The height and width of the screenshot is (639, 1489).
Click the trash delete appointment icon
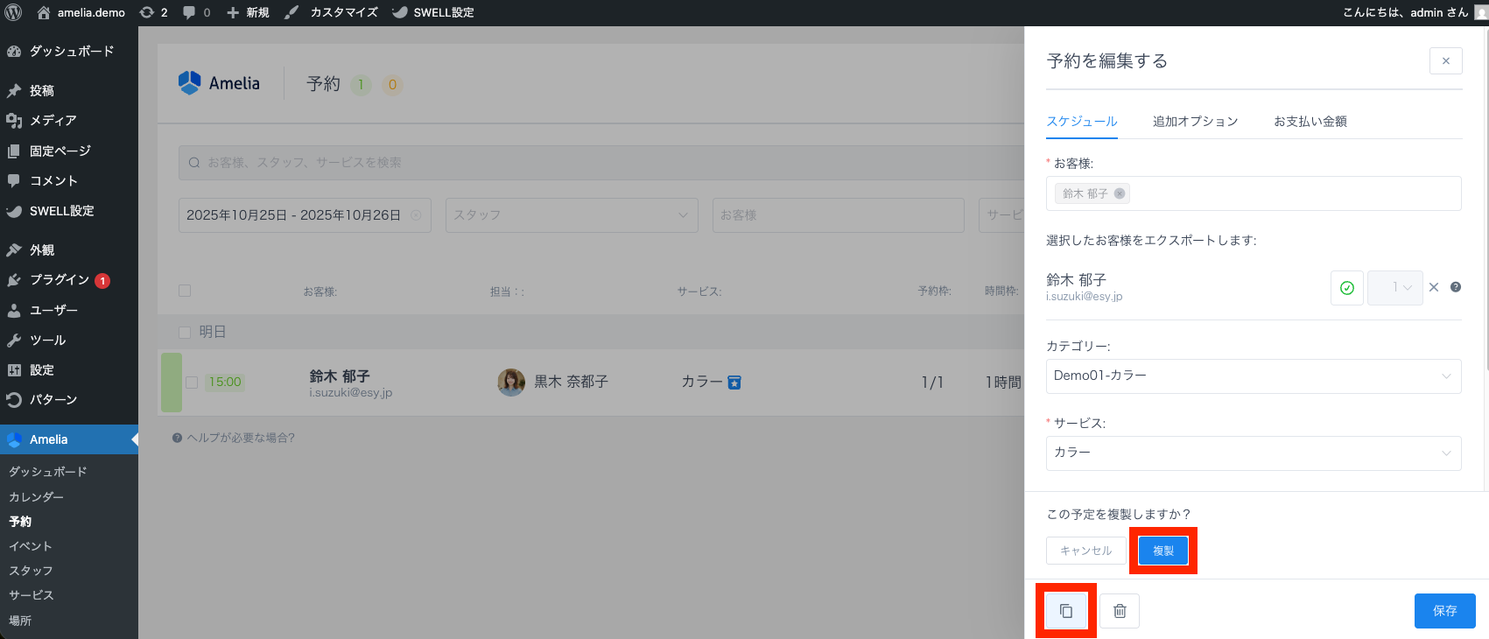coord(1120,611)
